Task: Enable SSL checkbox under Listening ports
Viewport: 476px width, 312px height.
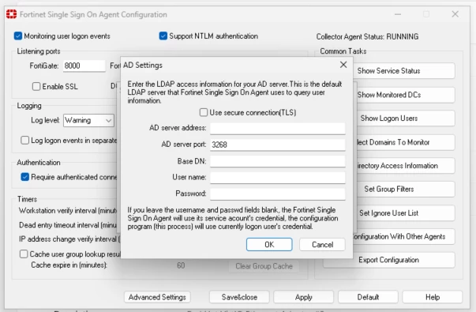Action: coord(36,87)
